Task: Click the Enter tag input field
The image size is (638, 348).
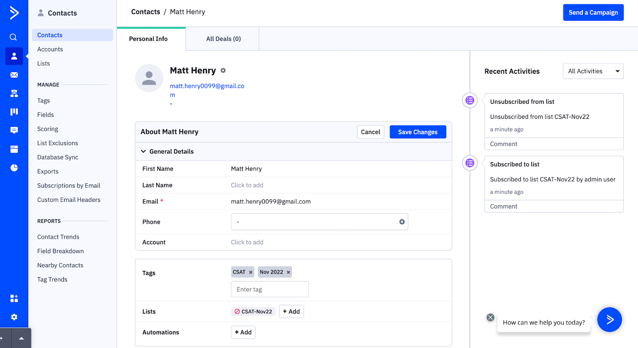Action: coord(270,289)
